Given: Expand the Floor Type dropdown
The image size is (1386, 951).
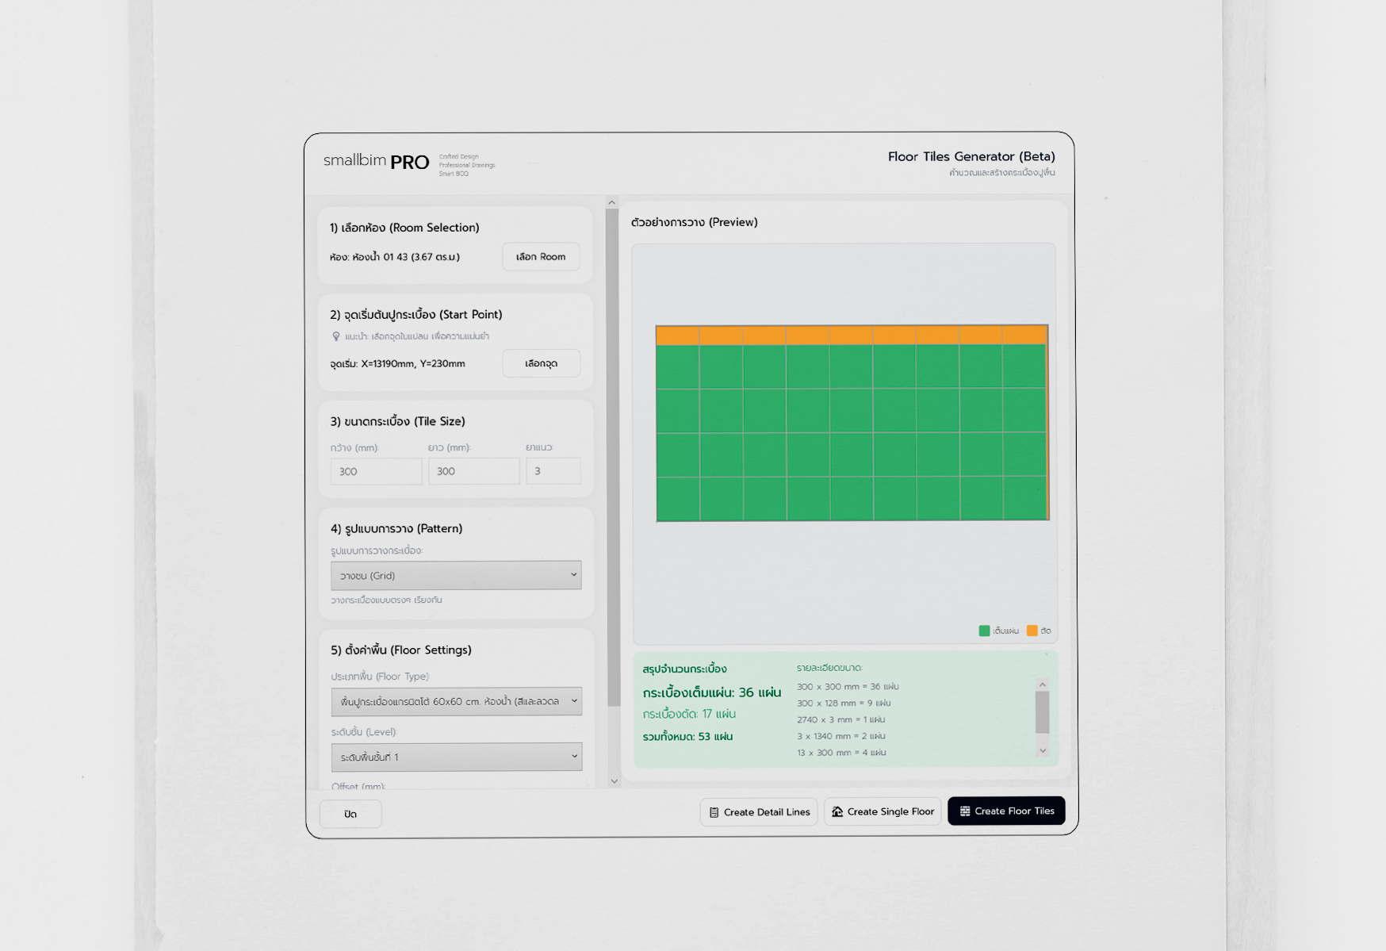Looking at the screenshot, I should click(x=457, y=701).
